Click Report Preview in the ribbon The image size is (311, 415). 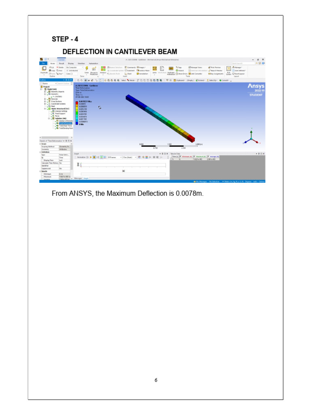215,71
